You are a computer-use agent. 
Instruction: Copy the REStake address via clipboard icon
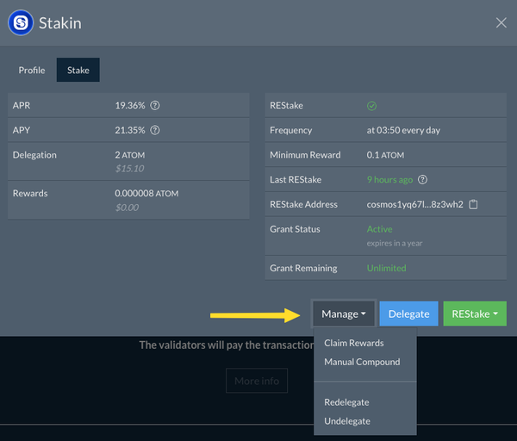coord(474,205)
